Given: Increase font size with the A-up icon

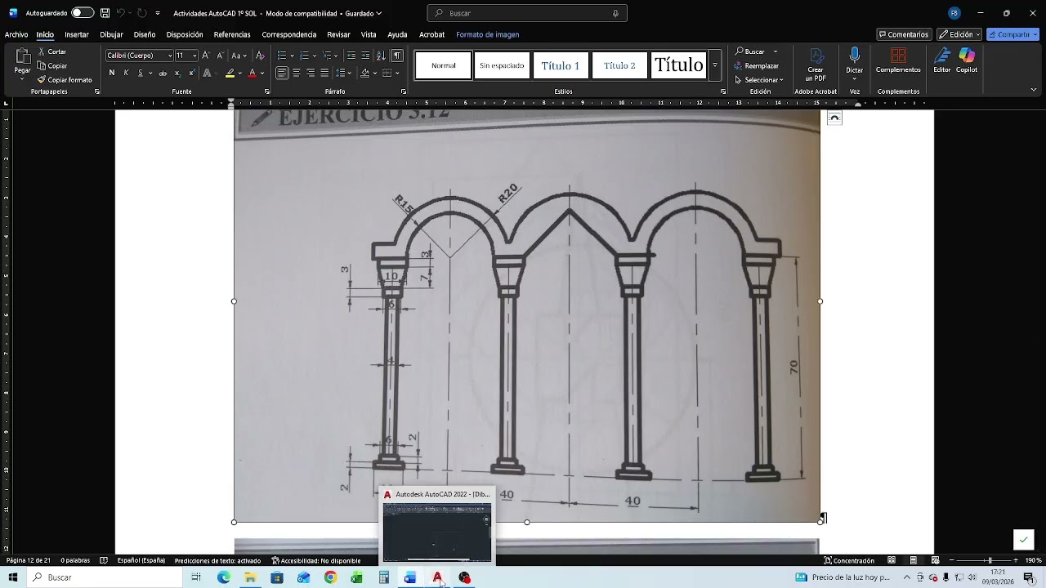Looking at the screenshot, I should point(205,56).
